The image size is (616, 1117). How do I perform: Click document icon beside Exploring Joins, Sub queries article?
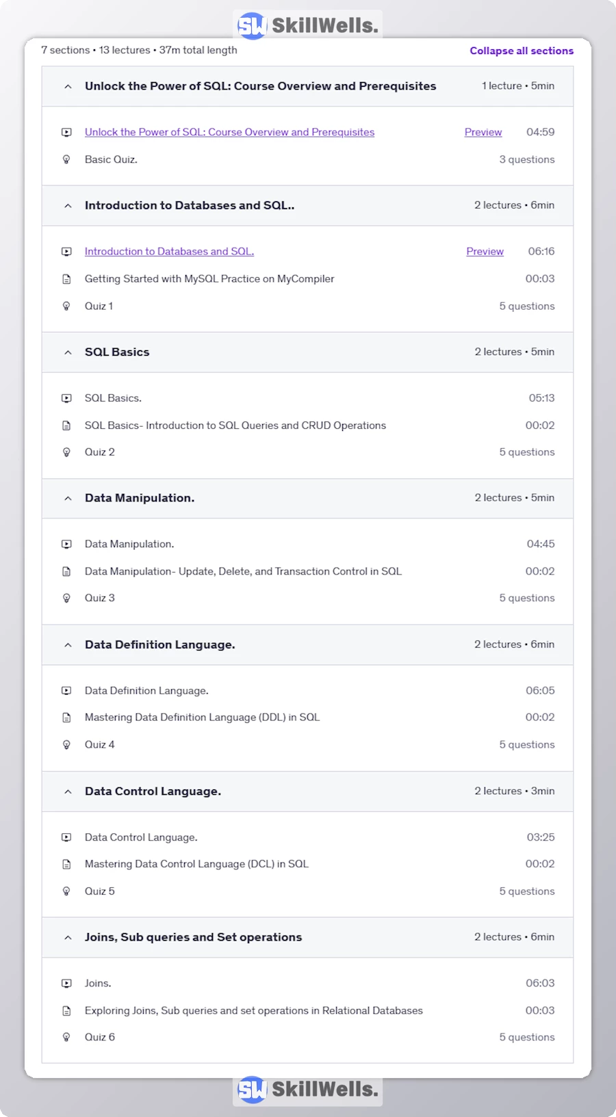click(x=66, y=1010)
